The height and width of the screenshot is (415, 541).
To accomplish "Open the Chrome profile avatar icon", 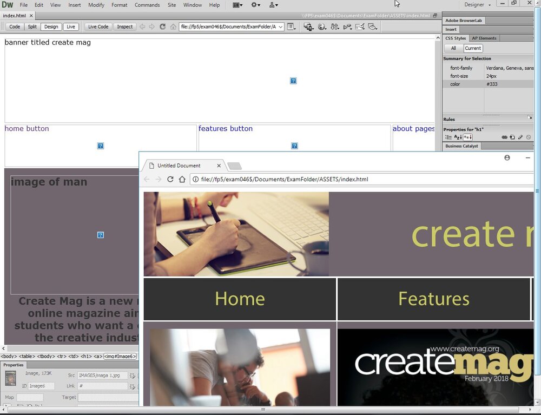I will [x=507, y=157].
